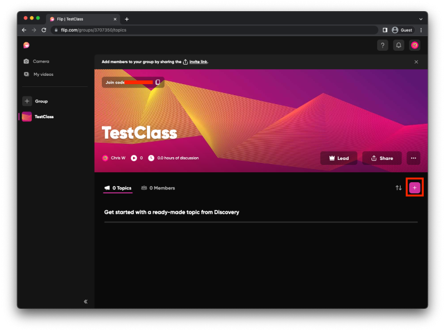Screen dimensions: 445x331
Task: Collapse the sidebar with the chevron
Action: click(86, 301)
